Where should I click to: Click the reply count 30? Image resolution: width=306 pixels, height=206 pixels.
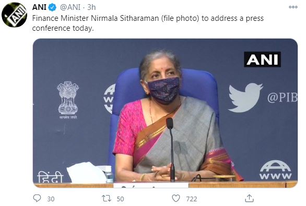(51, 199)
